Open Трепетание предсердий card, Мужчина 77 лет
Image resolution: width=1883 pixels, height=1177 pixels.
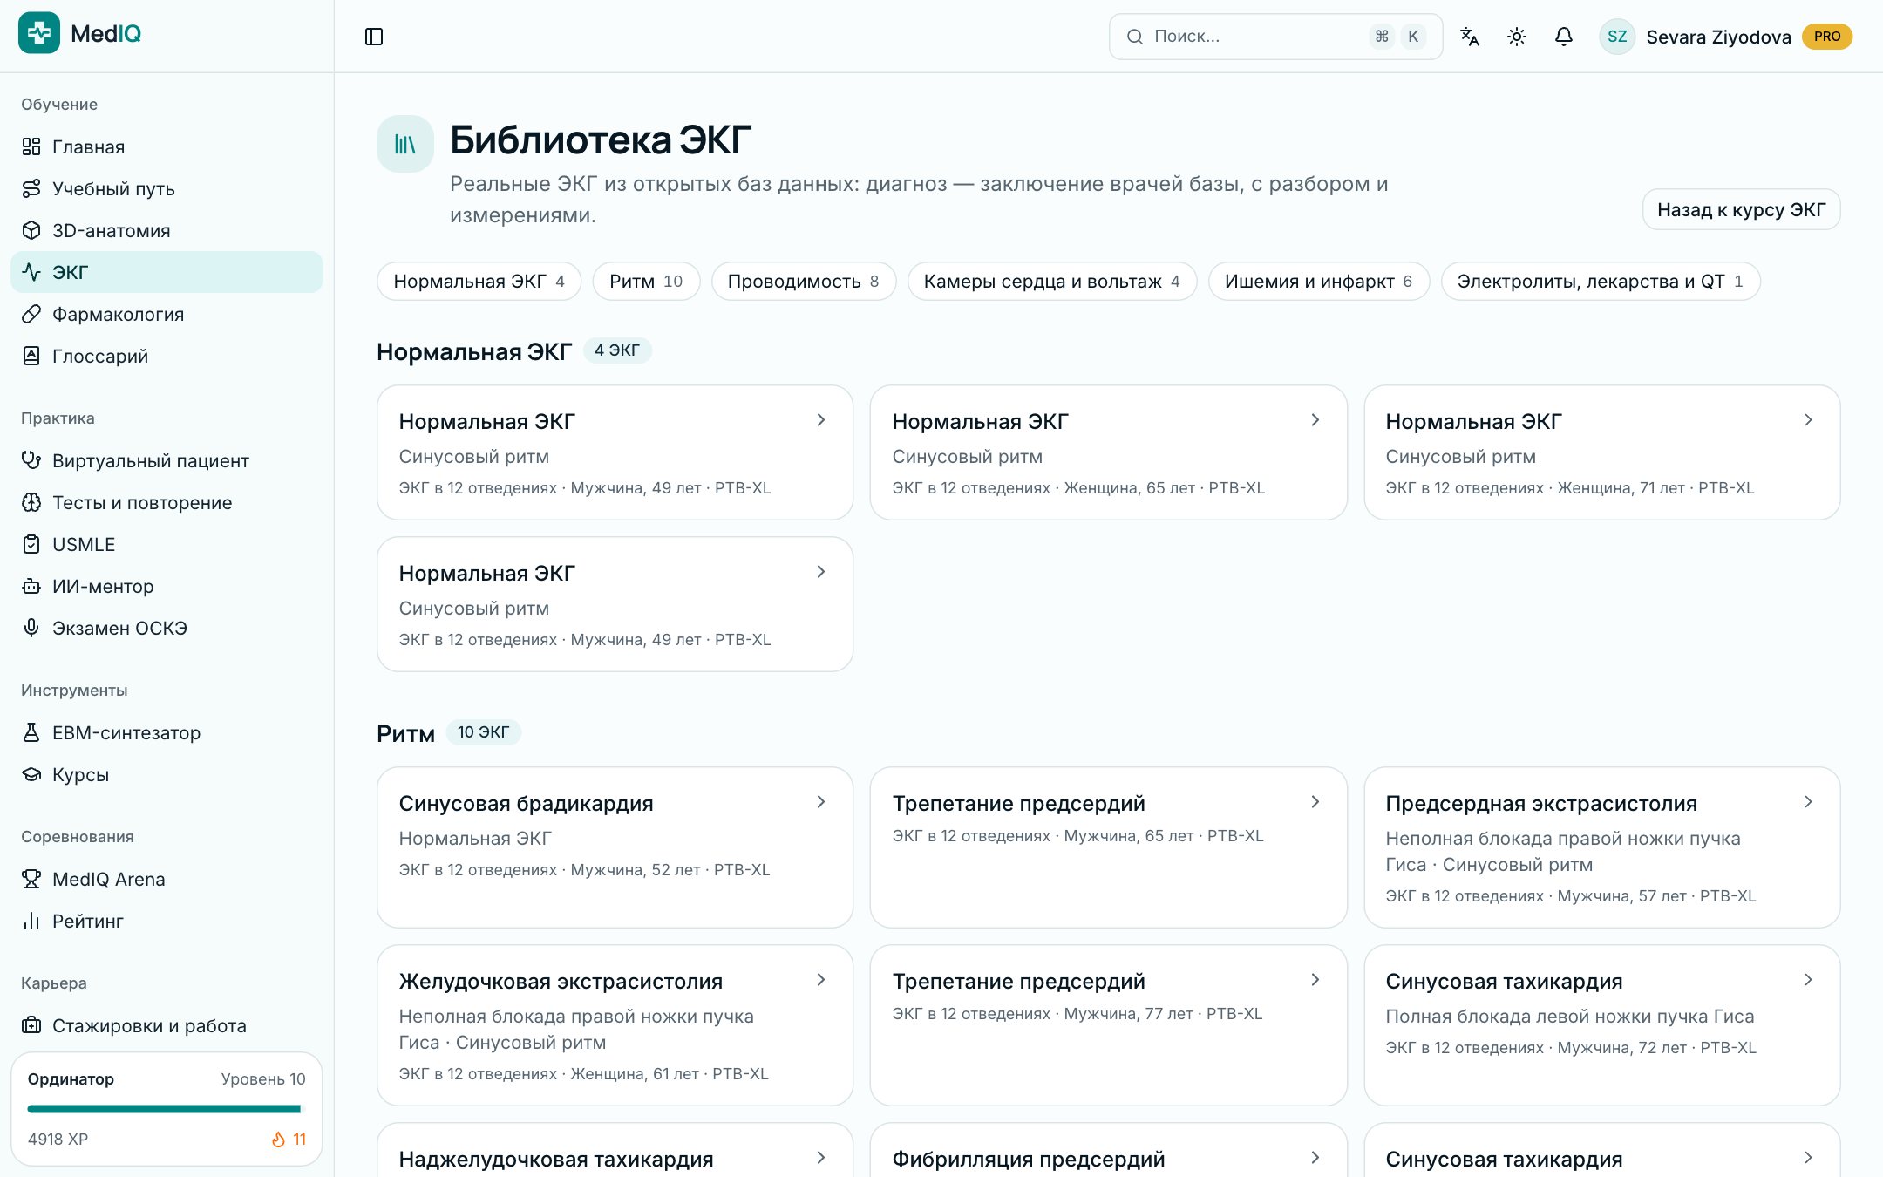[x=1108, y=1025]
